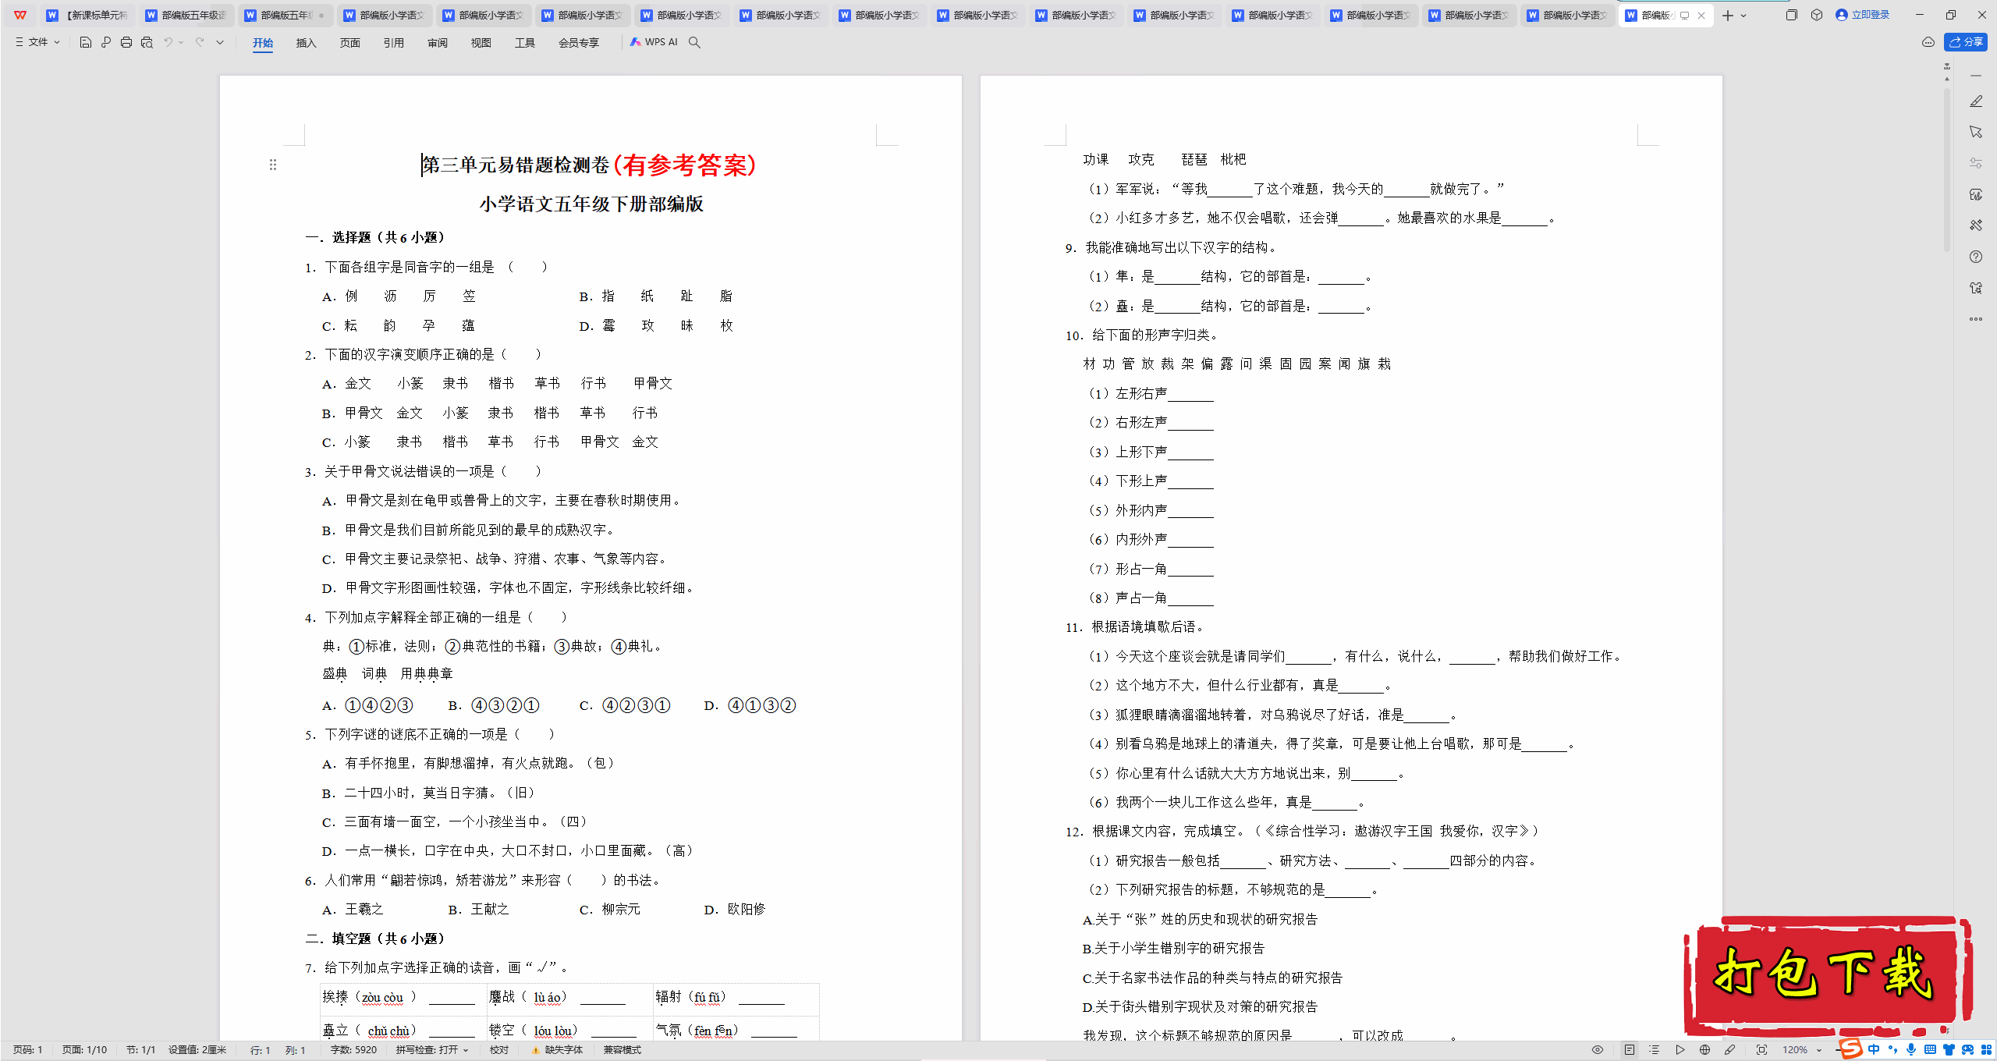The height and width of the screenshot is (1061, 1997).
Task: Click the cloud sync icon near Share
Action: pos(1928,42)
